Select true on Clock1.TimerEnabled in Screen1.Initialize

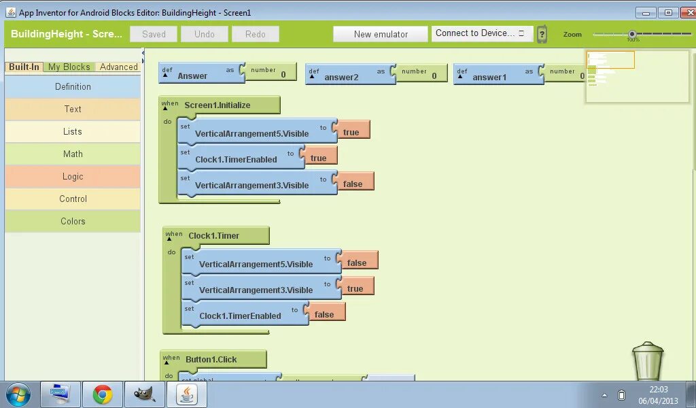(x=321, y=156)
